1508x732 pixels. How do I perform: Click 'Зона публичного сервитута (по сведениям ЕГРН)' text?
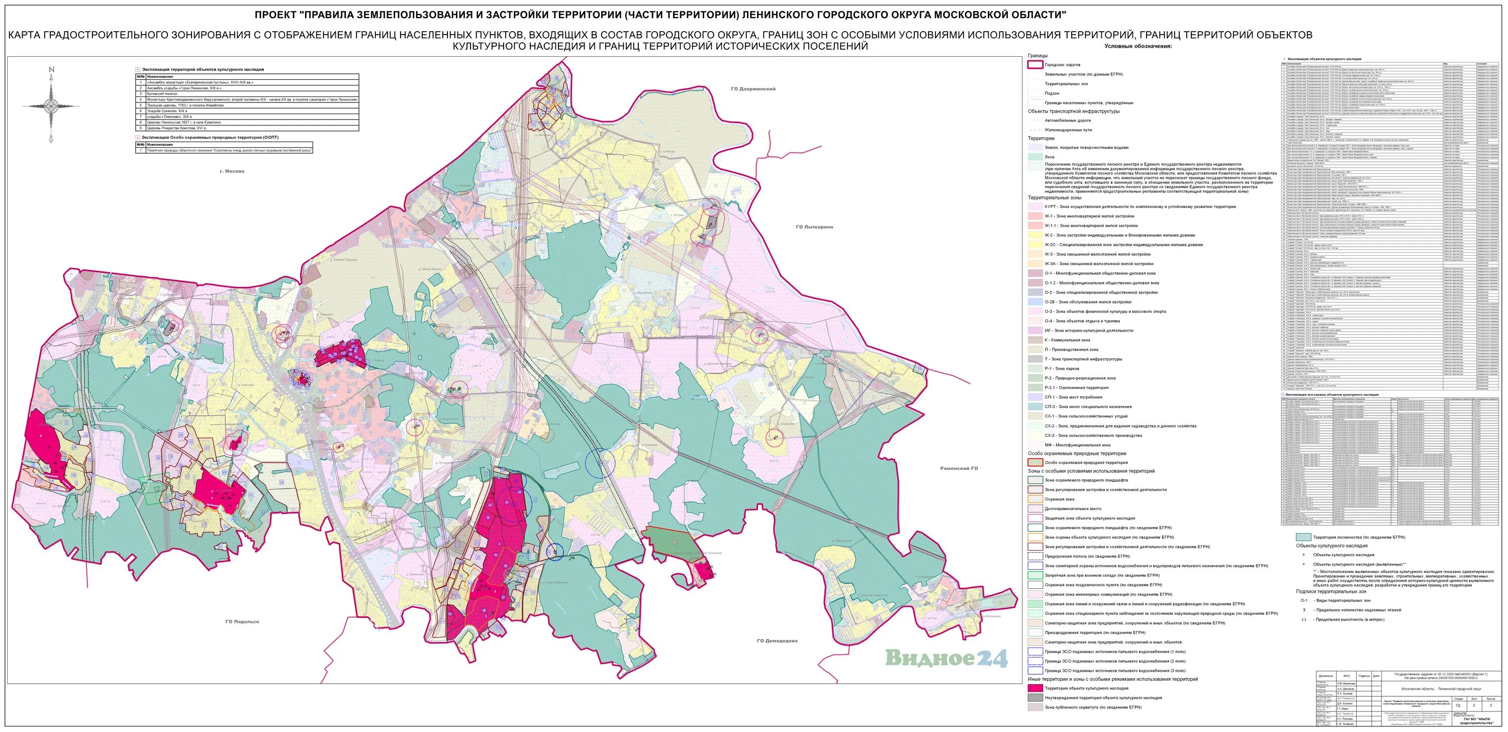1093,707
